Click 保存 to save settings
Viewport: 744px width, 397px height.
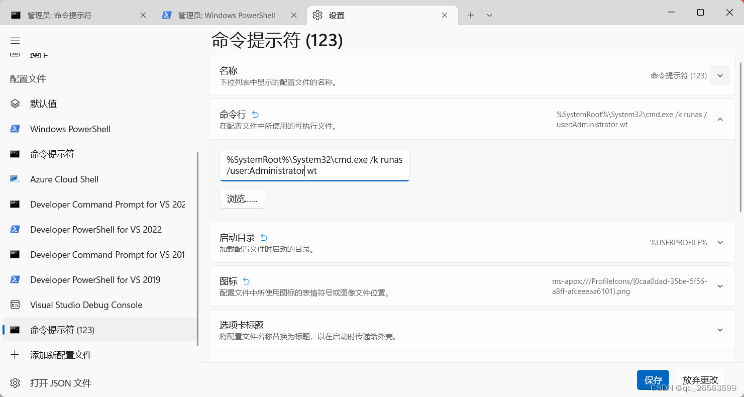(653, 380)
